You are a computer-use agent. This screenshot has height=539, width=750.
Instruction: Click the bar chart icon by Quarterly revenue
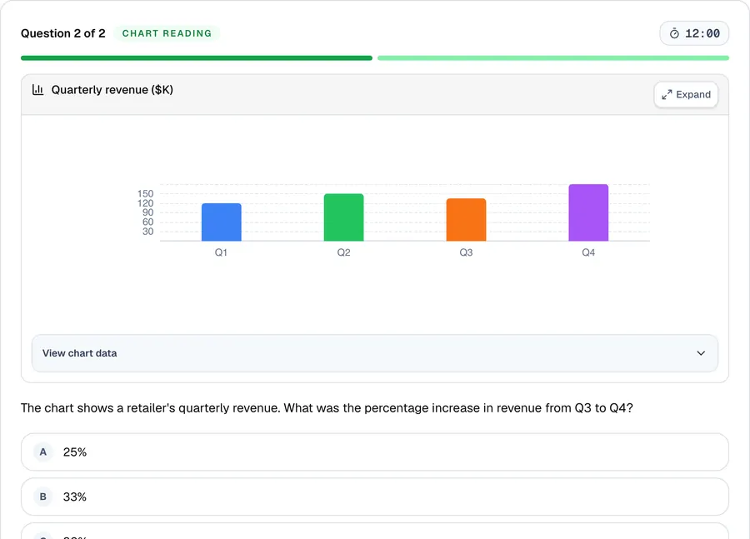click(x=37, y=89)
